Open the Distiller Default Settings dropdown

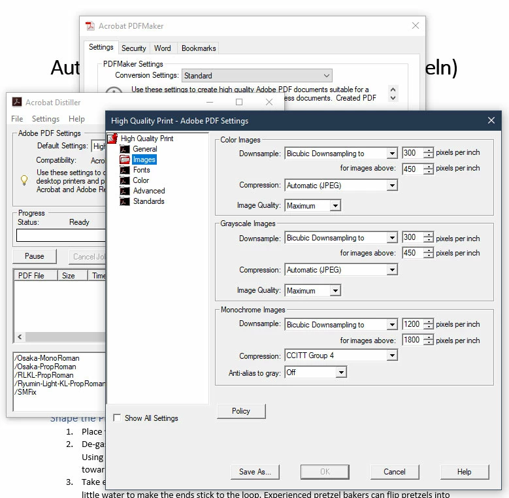[x=99, y=146]
